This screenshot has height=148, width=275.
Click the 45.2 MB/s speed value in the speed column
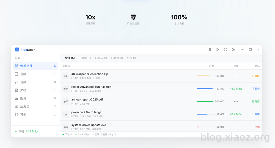pyautogui.click(x=236, y=89)
